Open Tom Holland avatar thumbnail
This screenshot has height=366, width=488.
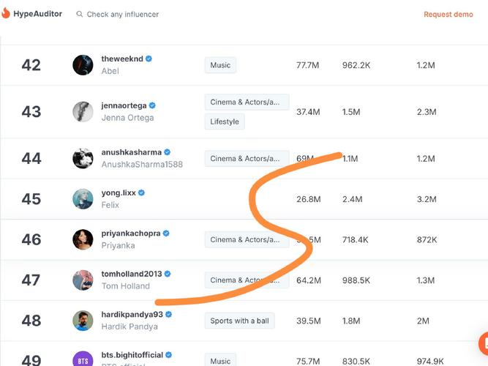(83, 280)
